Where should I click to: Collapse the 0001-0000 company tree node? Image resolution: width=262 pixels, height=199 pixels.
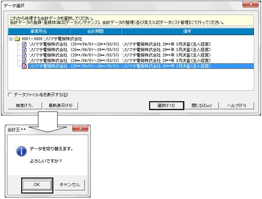(11, 39)
